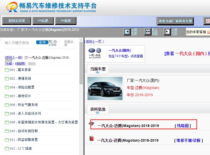Click 查看当前厂家所有车型 button
Image resolution: width=210 pixels, height=155 pixels.
[x=175, y=21]
